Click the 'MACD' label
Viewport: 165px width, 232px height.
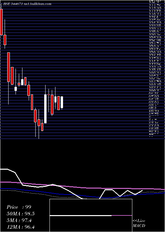(139, 226)
